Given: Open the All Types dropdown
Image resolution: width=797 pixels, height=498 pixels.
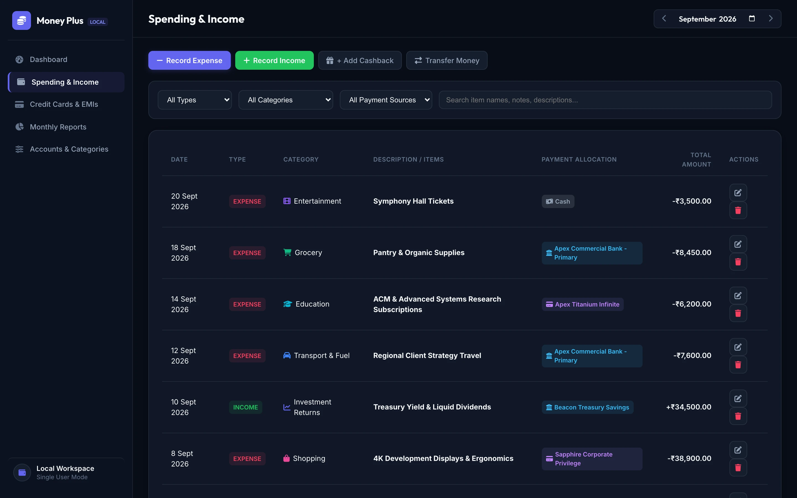Looking at the screenshot, I should (x=195, y=100).
